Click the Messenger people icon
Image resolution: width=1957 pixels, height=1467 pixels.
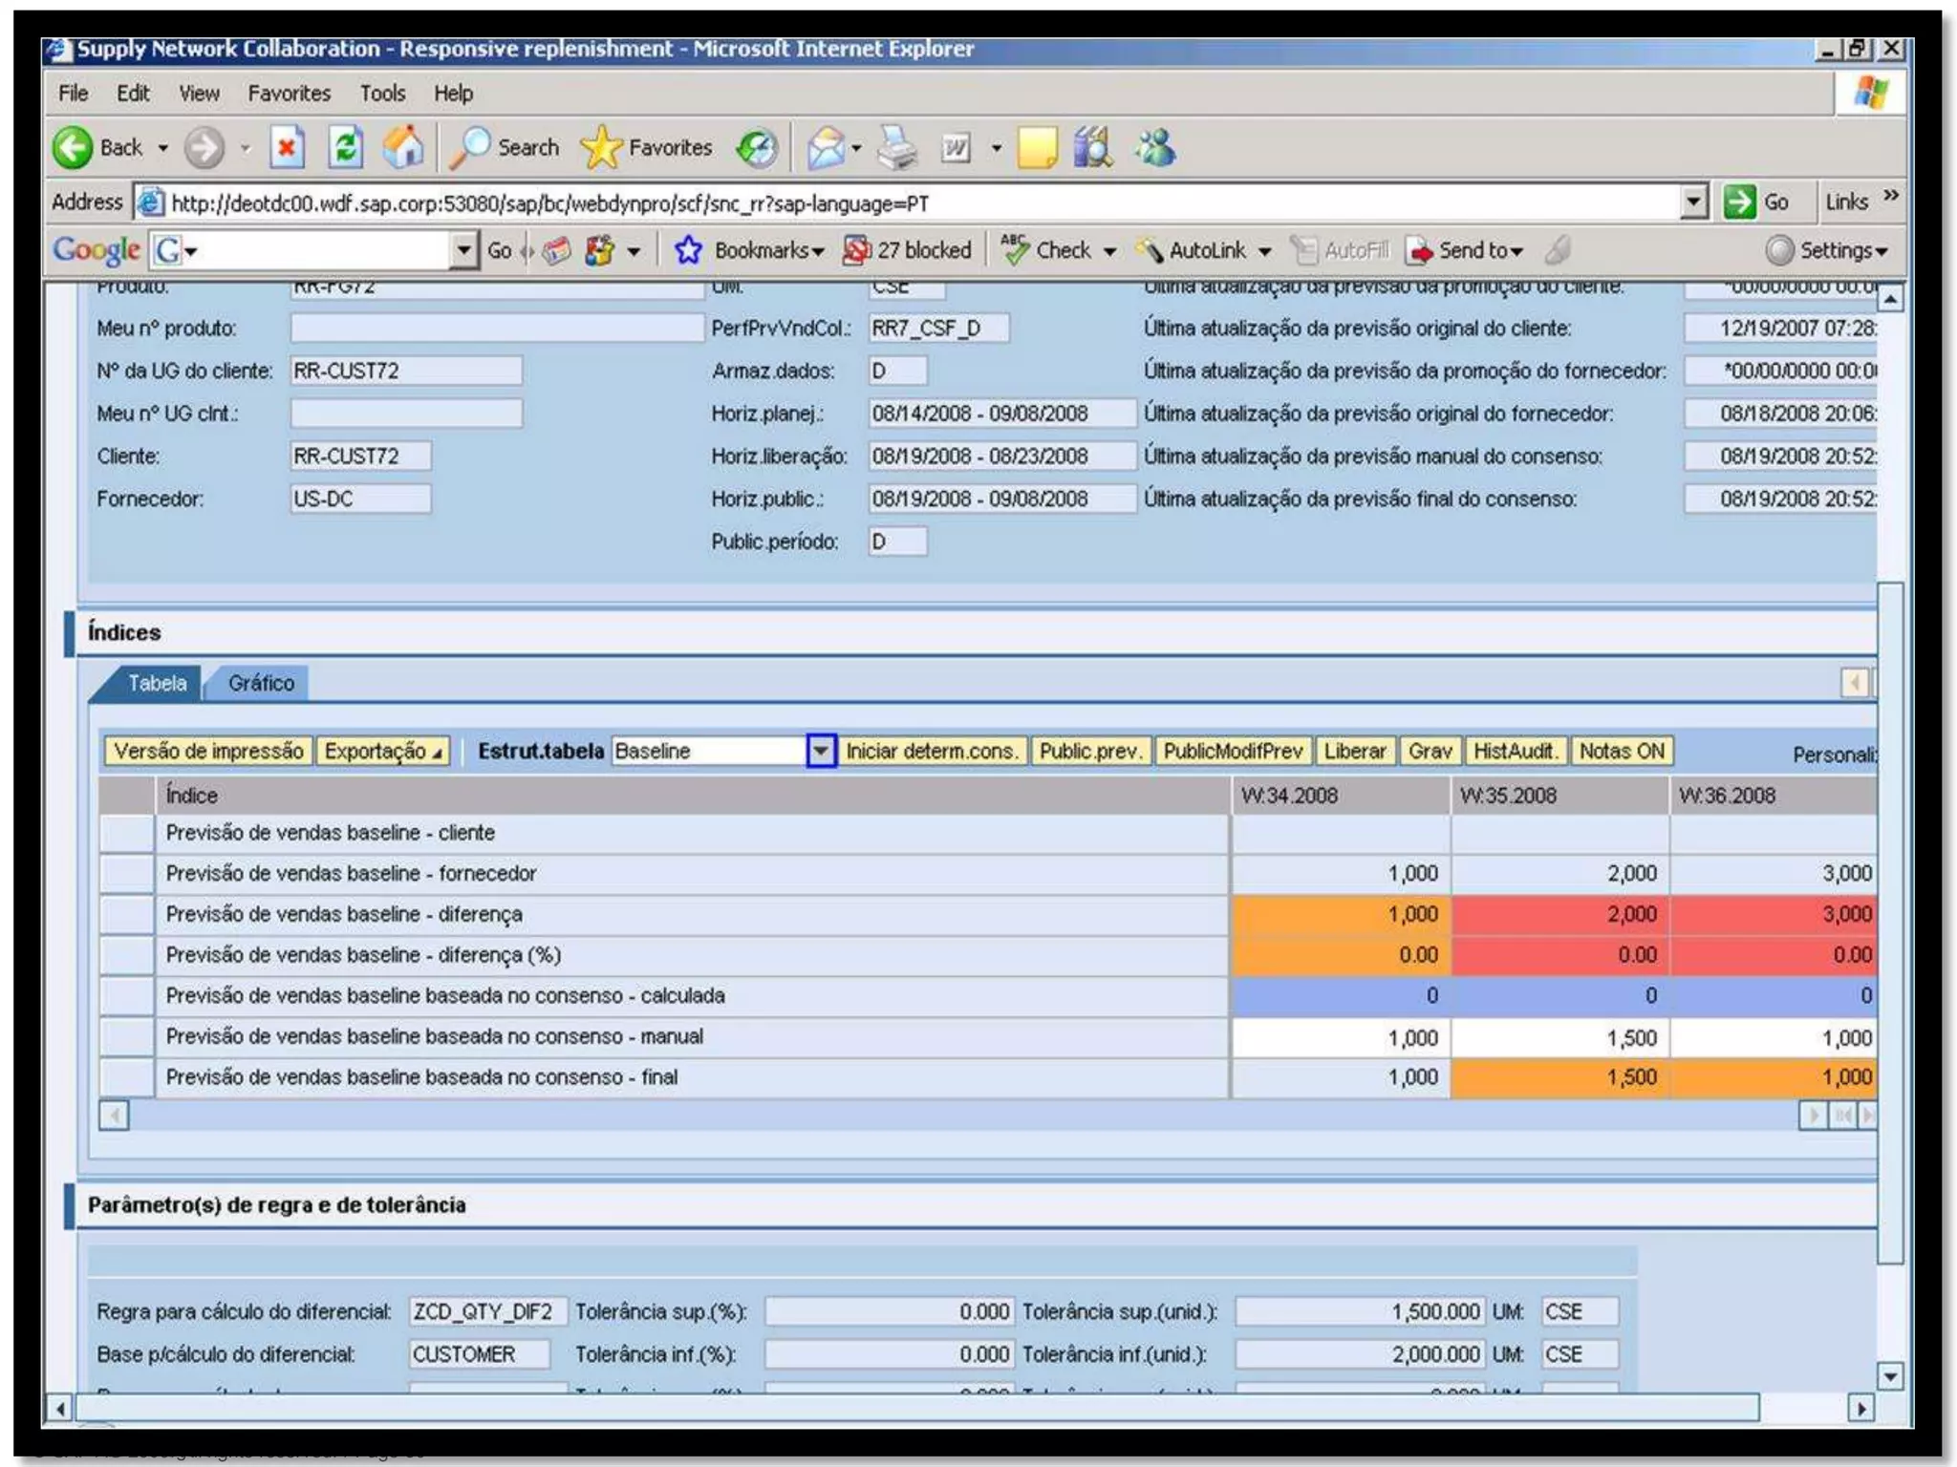click(1155, 148)
